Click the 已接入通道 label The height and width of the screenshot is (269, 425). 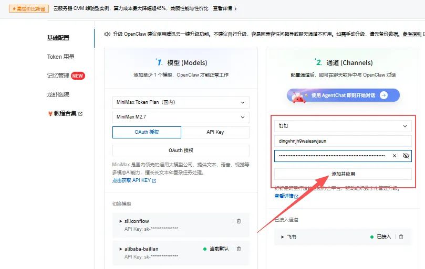286,220
